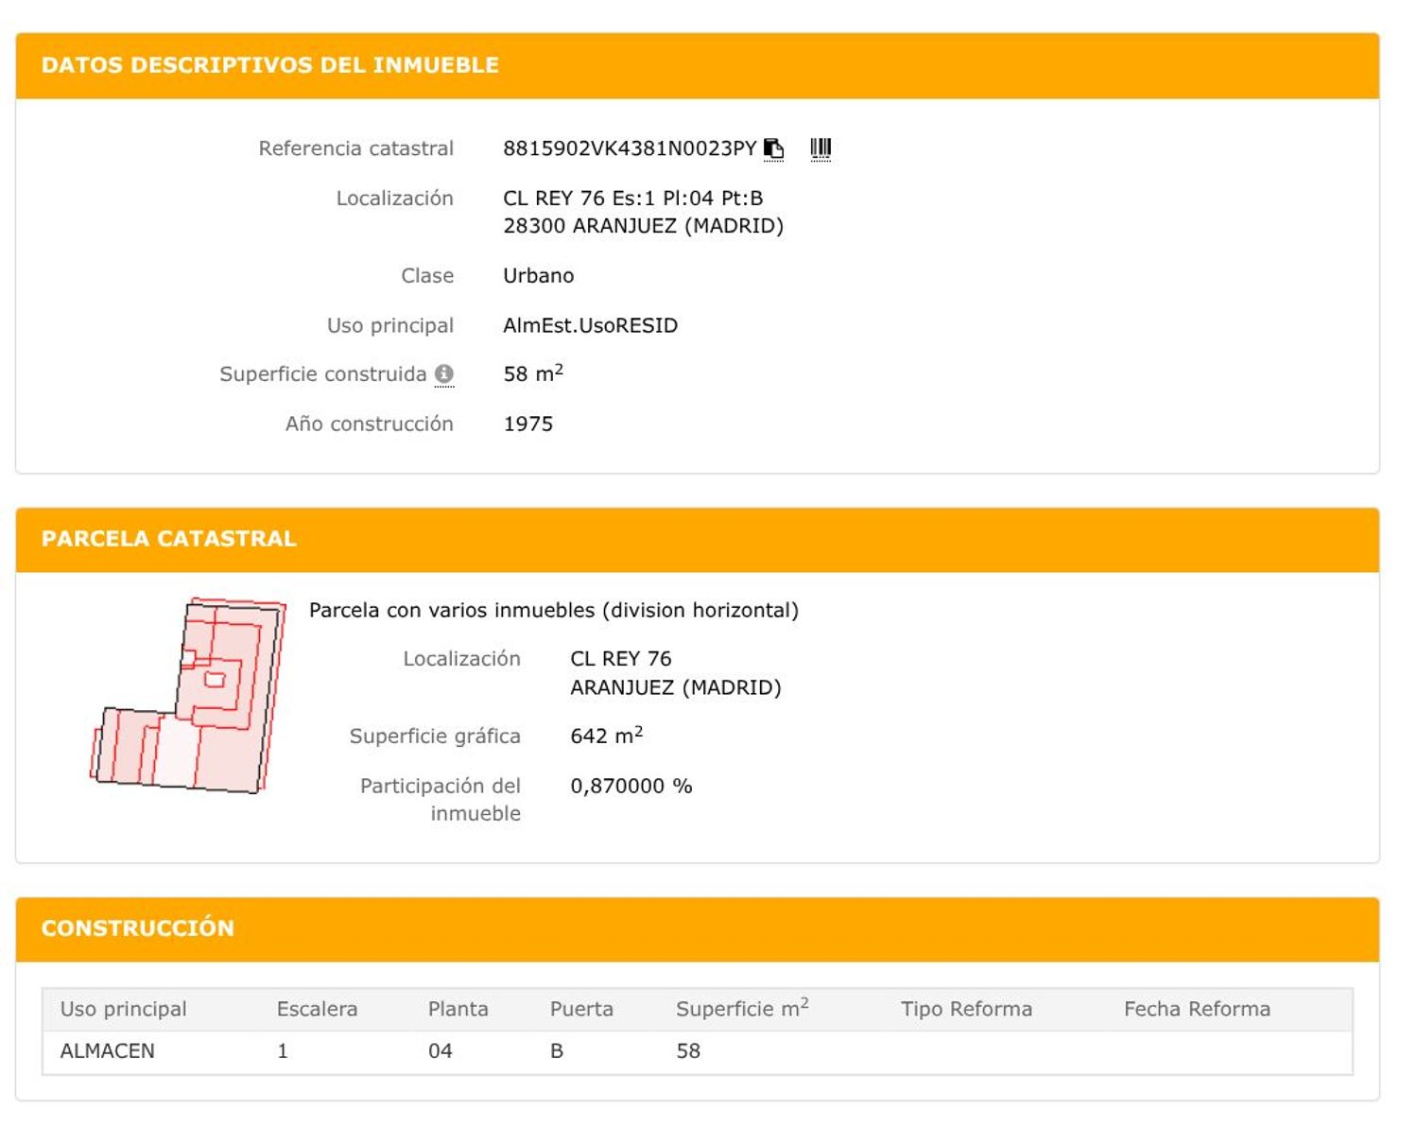
Task: Collapse the PARCELA CATASTRAL section header
Action: click(168, 539)
